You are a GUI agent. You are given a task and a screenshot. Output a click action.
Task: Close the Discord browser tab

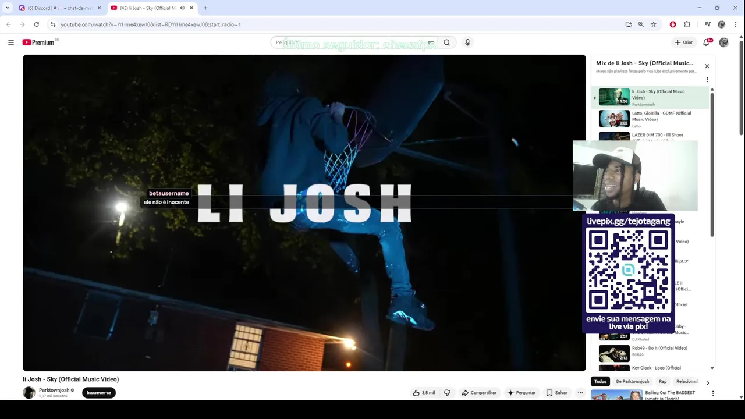tap(99, 8)
